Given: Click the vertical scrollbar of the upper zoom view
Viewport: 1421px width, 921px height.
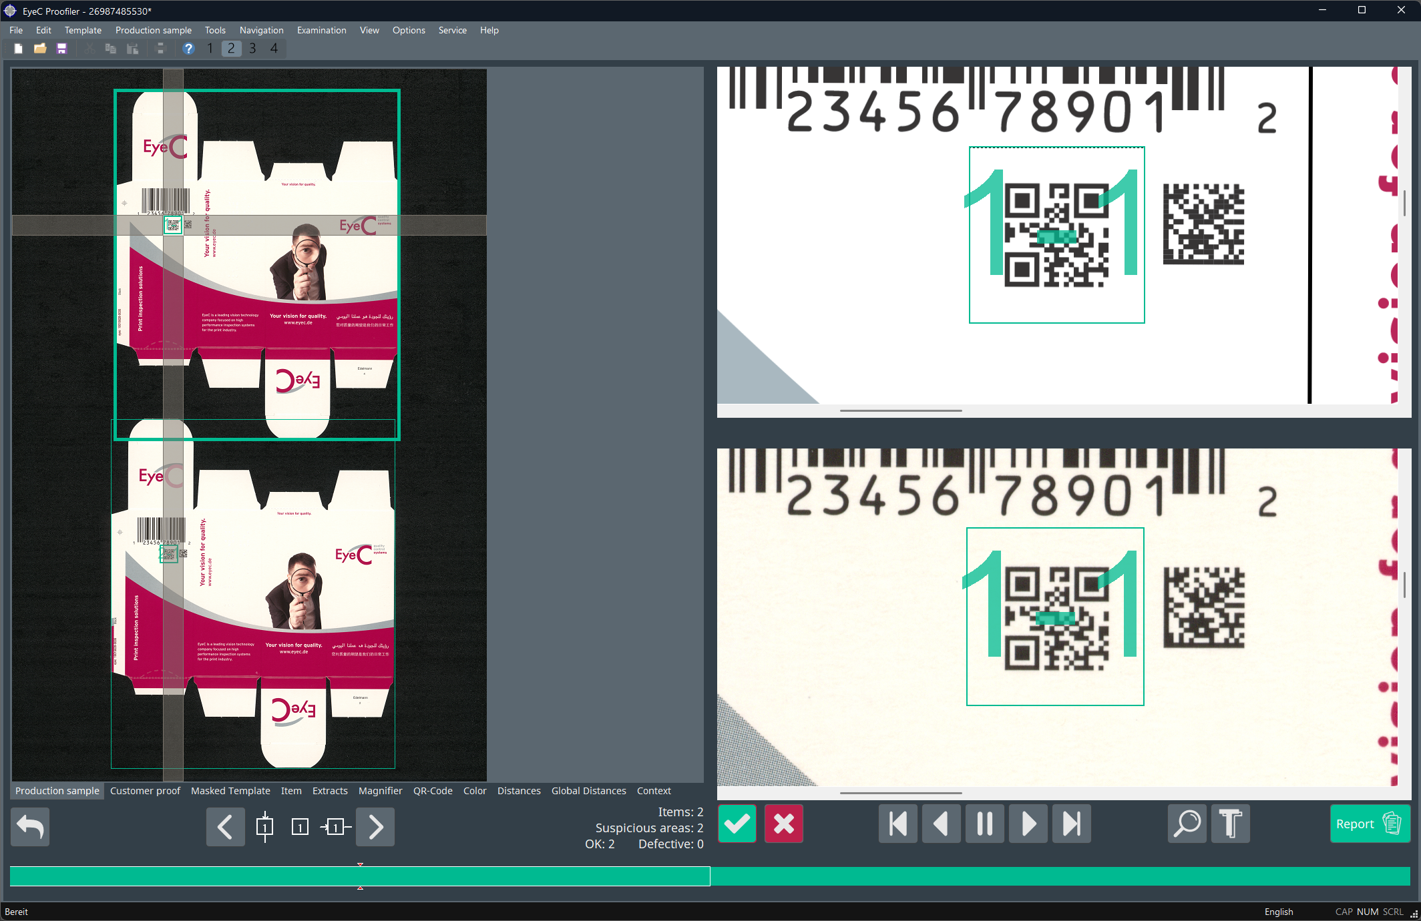Looking at the screenshot, I should pyautogui.click(x=1404, y=203).
